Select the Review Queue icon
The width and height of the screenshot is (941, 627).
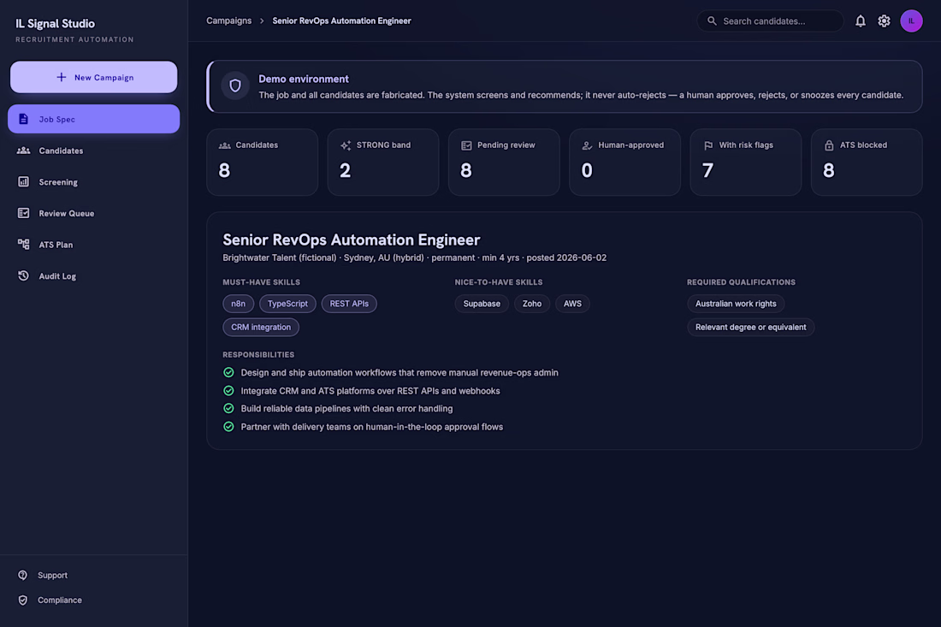23,213
